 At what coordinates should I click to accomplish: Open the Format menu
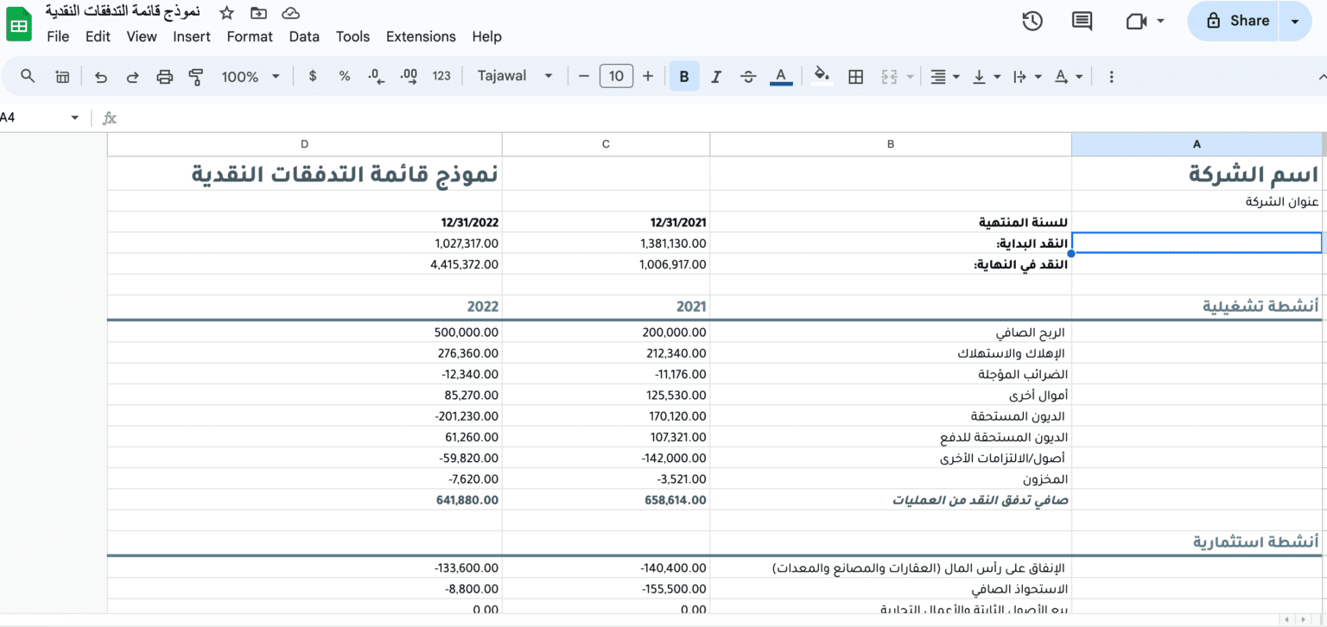click(x=250, y=36)
